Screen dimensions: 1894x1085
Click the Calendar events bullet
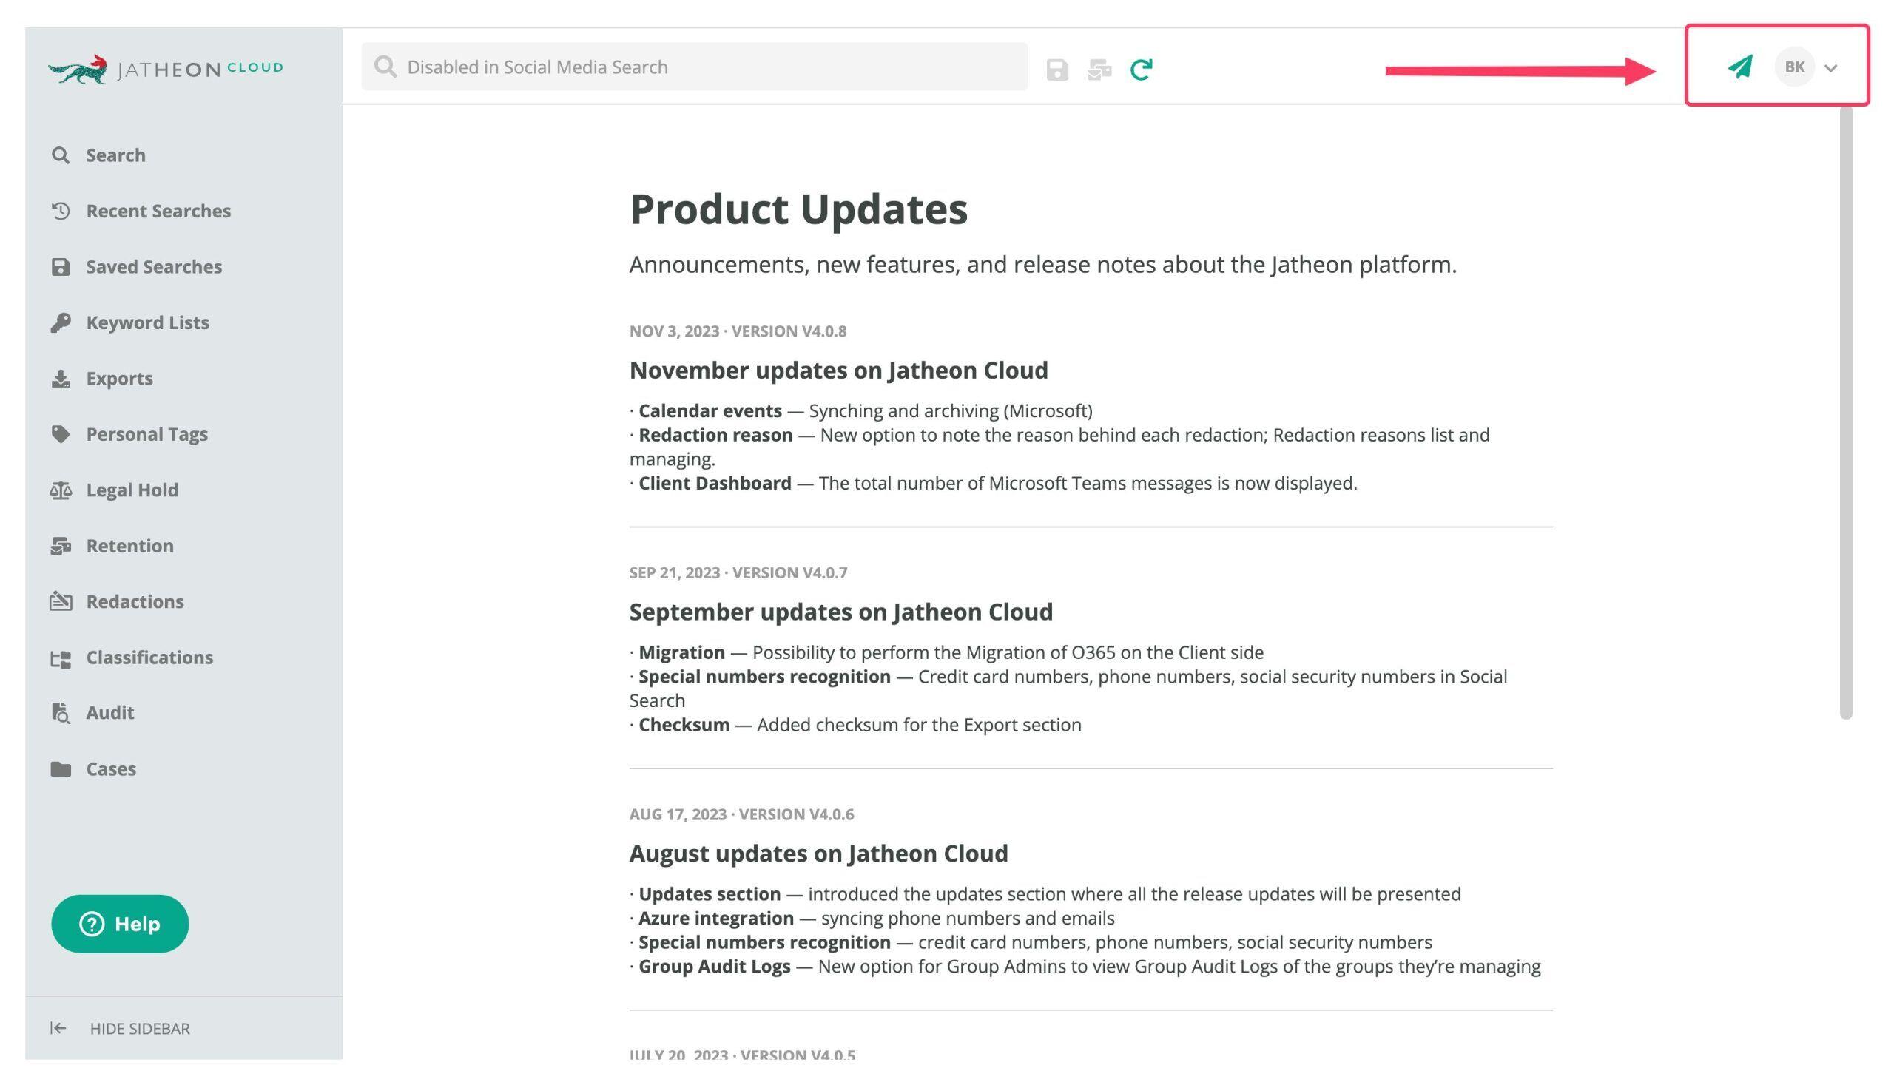(x=861, y=410)
